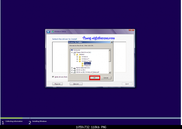
Task: Click the folder tree scroll up arrow
Action: click(x=109, y=50)
